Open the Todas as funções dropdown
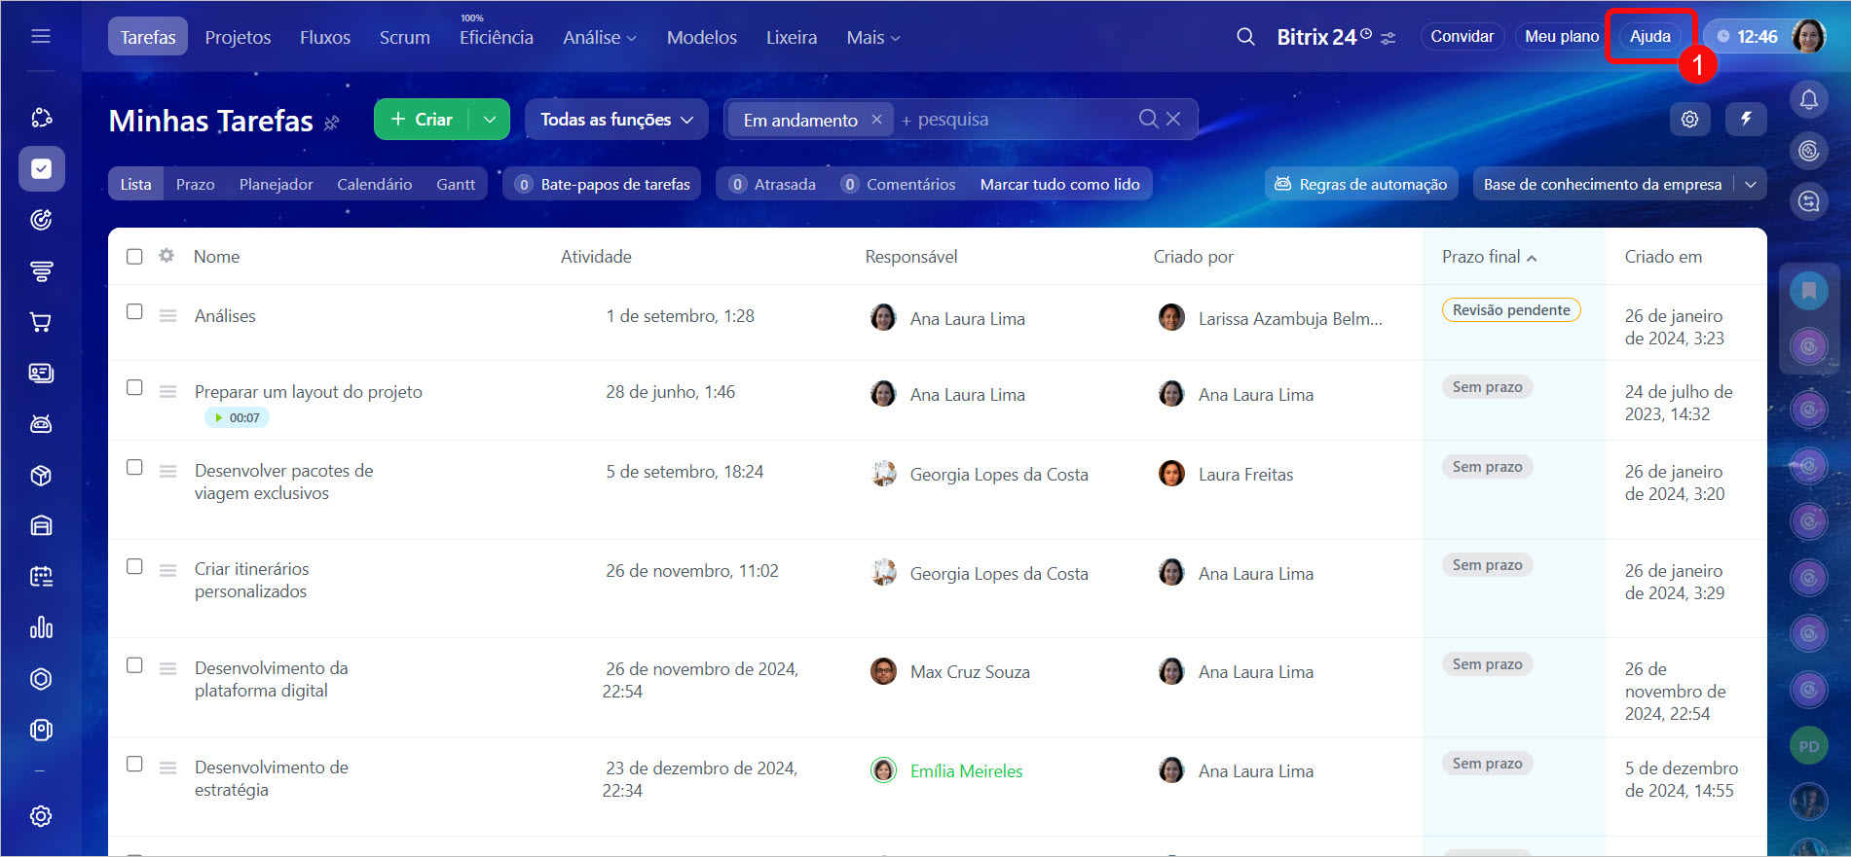This screenshot has height=857, width=1851. tap(616, 120)
